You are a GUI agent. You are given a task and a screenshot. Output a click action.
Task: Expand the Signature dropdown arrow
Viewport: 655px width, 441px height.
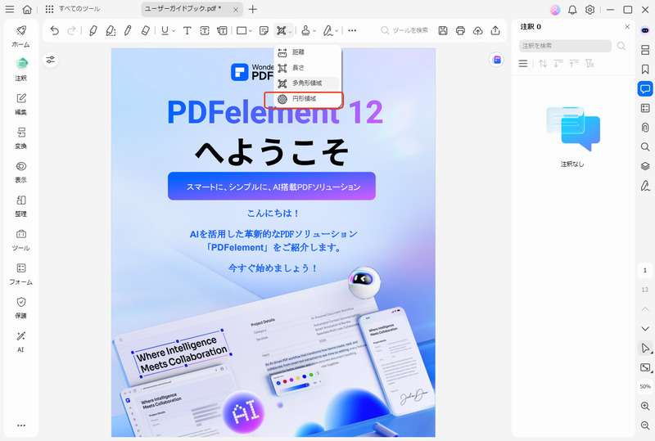337,31
